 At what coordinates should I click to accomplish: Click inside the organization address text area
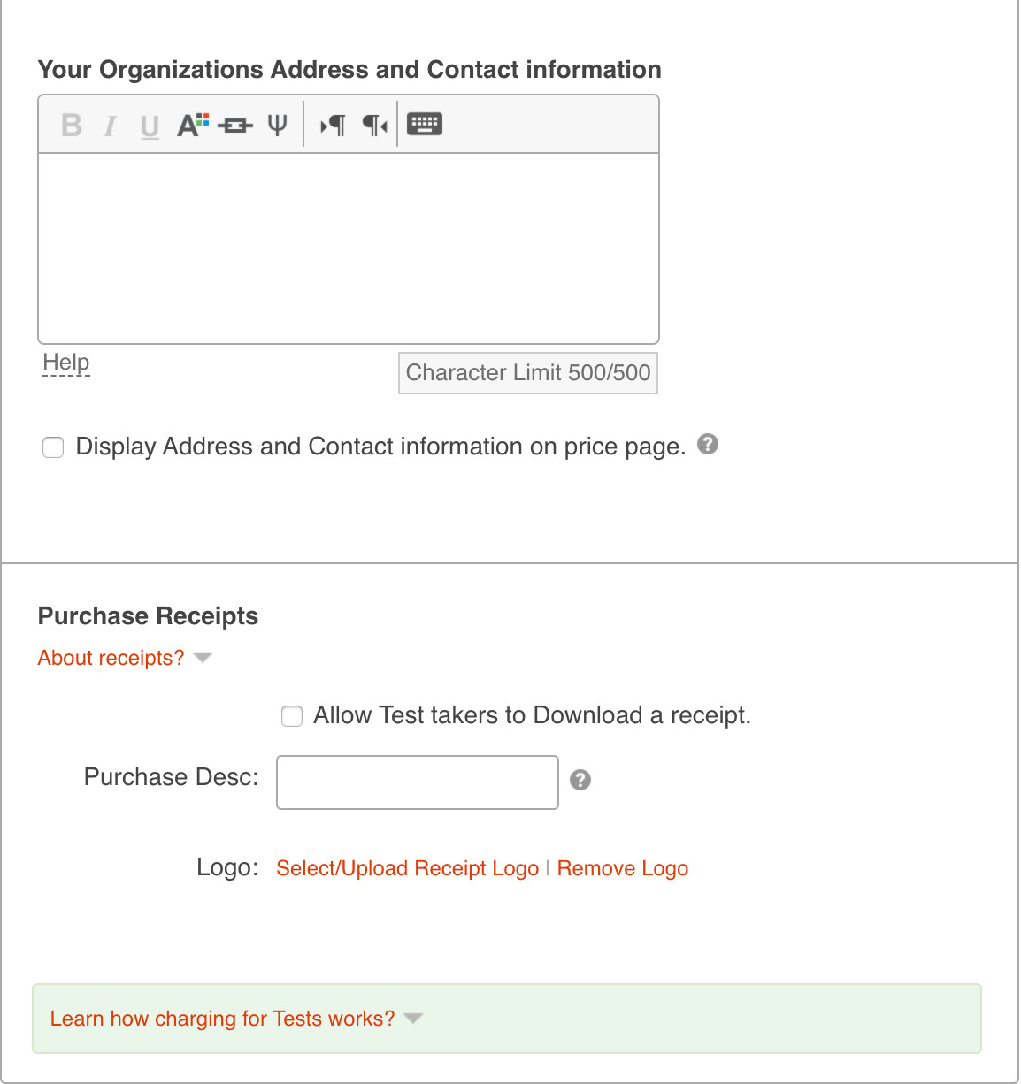pos(349,248)
